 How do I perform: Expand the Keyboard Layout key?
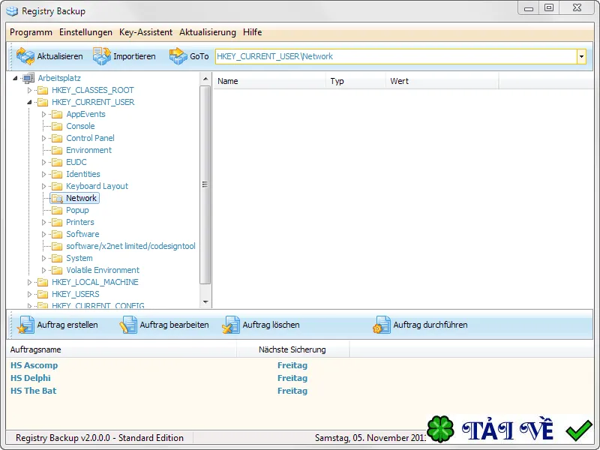(43, 186)
